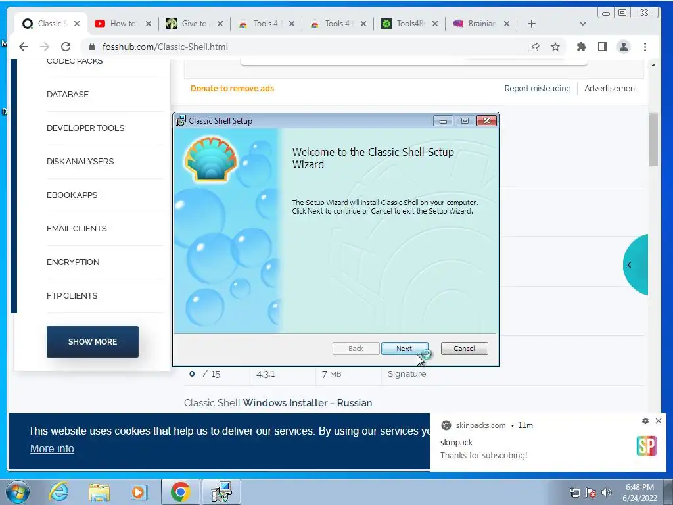Select the '4.3.1' version text
673x505 pixels.
(x=266, y=374)
